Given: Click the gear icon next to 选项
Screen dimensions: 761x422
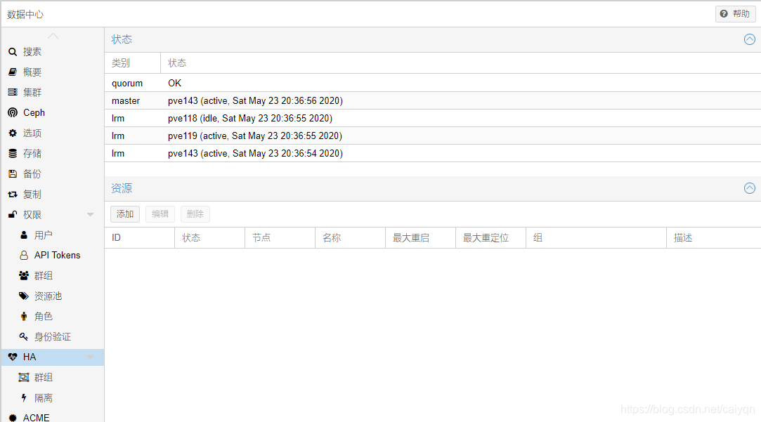Looking at the screenshot, I should tap(13, 133).
